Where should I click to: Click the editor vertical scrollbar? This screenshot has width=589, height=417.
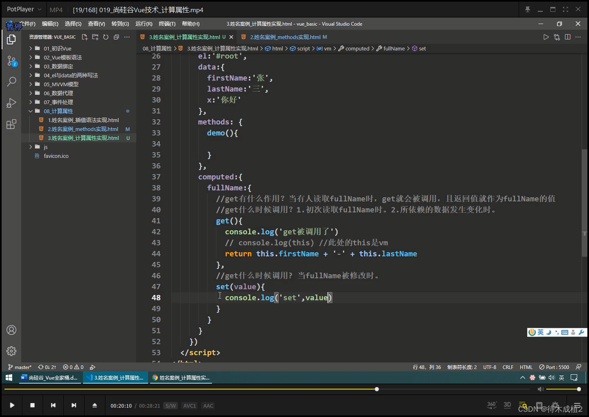click(585, 203)
